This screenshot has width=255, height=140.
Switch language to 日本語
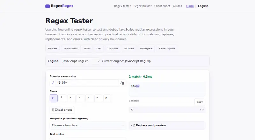point(190,6)
